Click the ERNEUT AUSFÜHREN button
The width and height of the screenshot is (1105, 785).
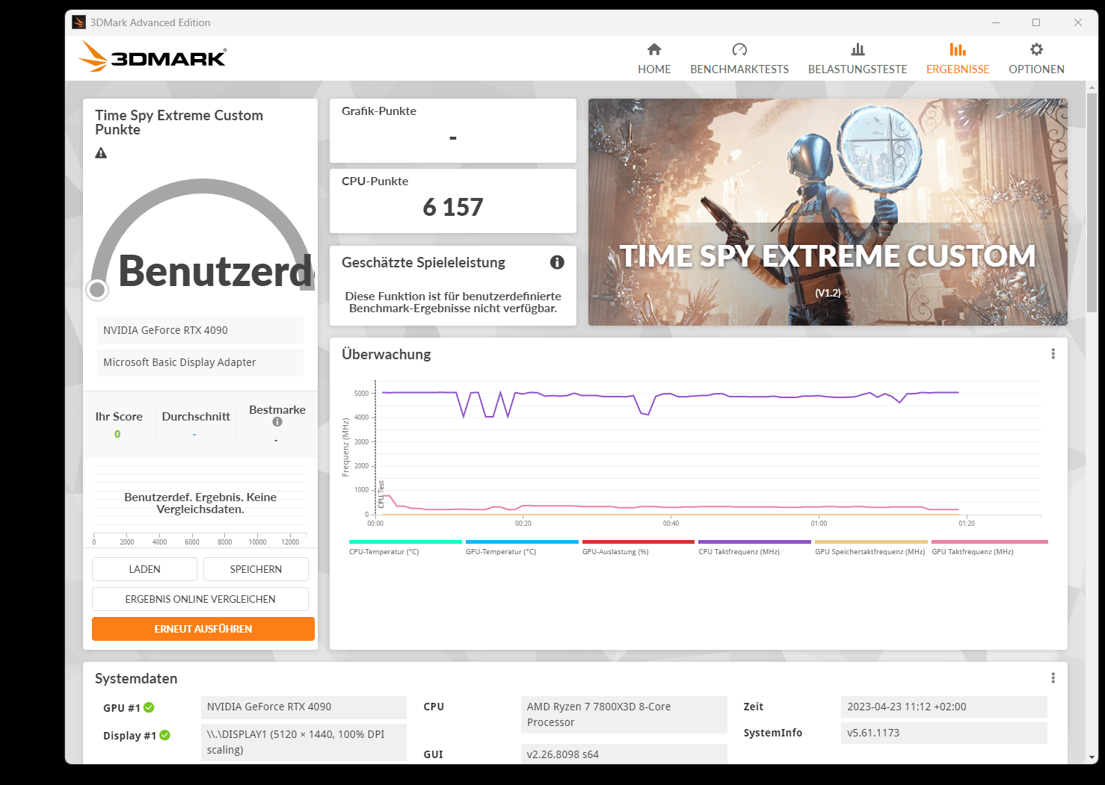203,629
